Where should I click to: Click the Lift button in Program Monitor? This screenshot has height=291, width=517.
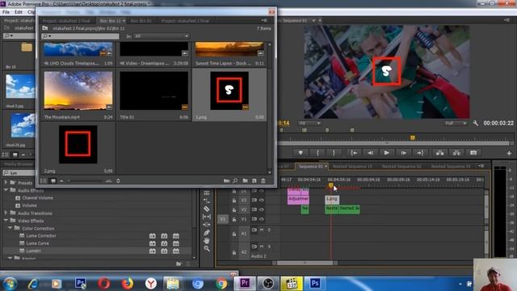[x=439, y=153]
